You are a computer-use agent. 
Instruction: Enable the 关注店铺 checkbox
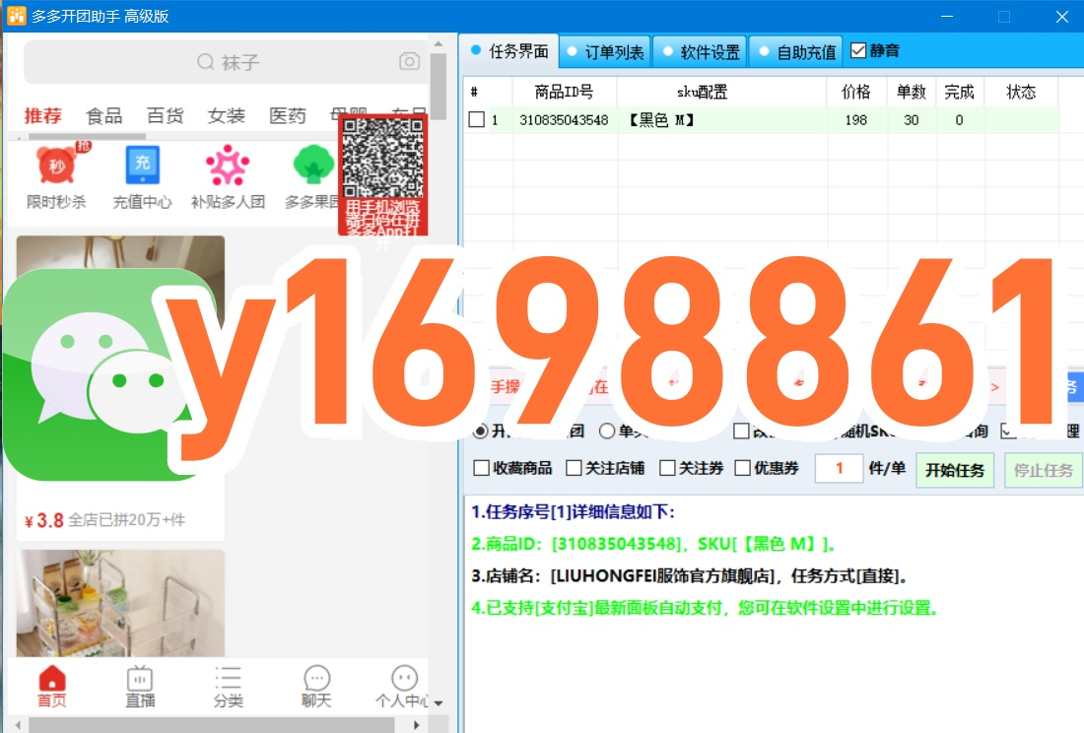pos(573,468)
